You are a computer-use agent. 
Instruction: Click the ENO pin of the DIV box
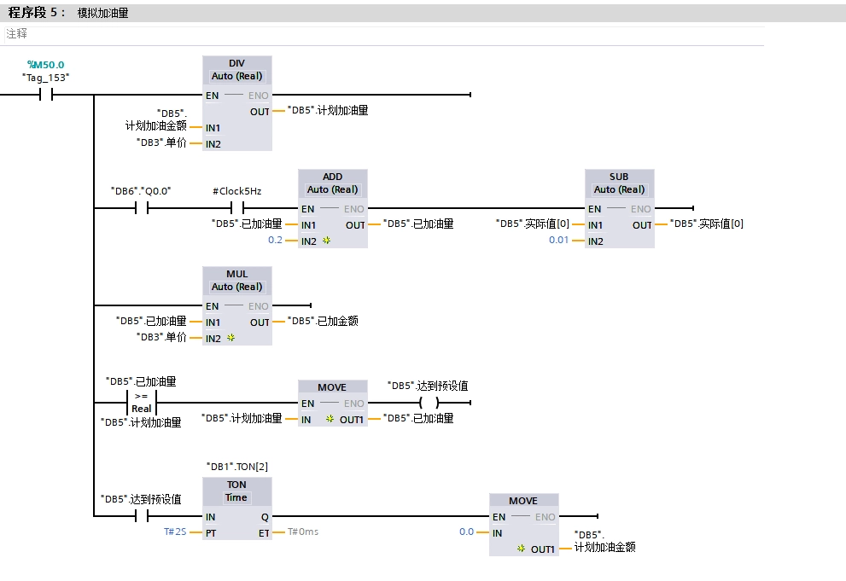tap(259, 96)
